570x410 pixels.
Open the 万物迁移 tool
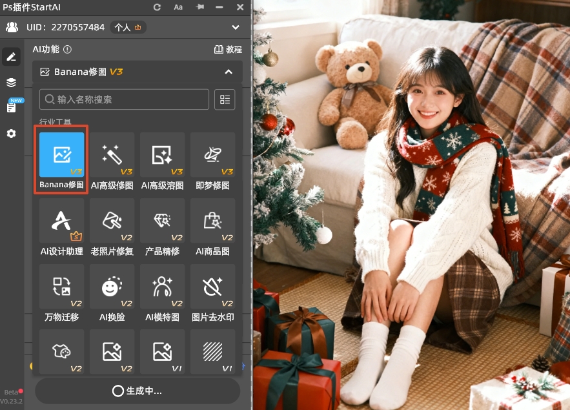pos(61,287)
